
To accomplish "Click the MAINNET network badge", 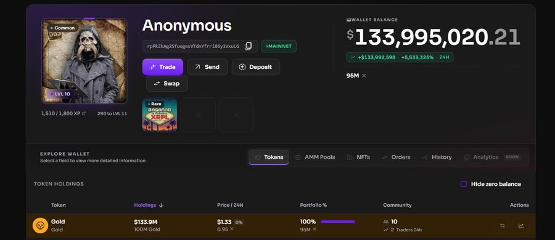I will pyautogui.click(x=279, y=46).
